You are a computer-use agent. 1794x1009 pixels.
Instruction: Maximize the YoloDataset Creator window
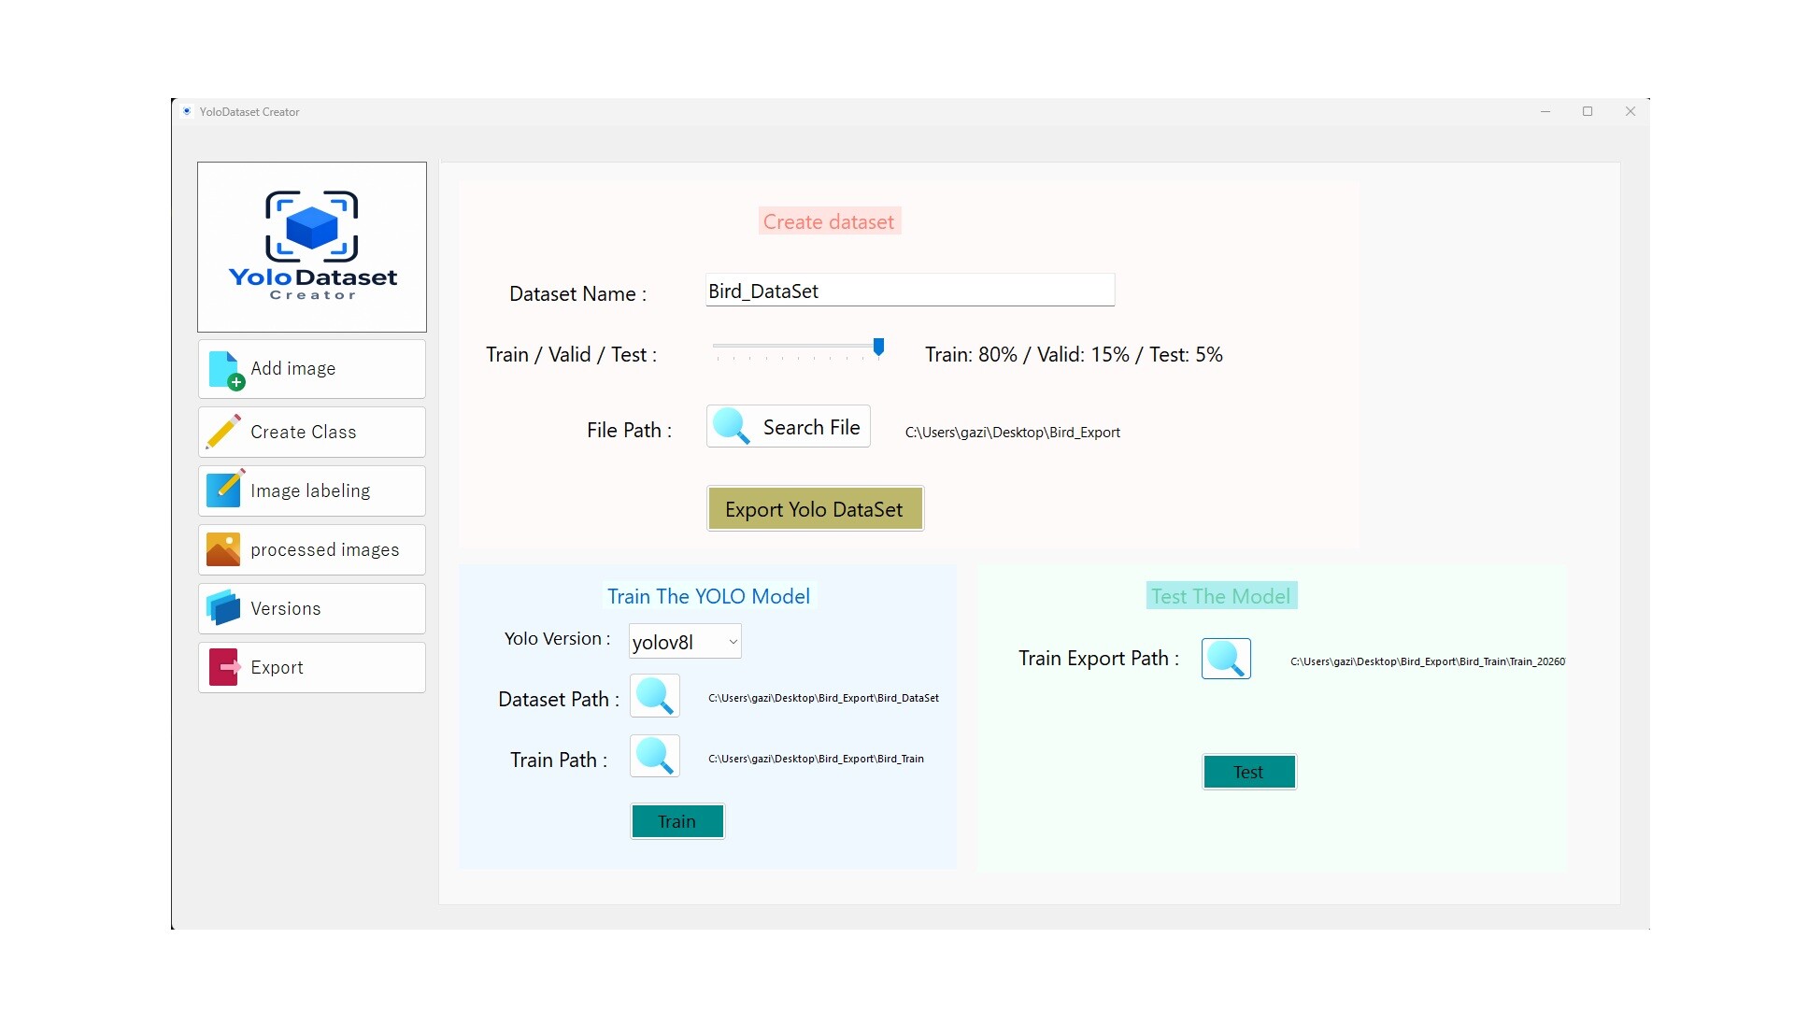[x=1588, y=111]
